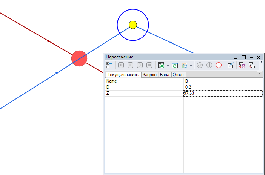Switch to the База tab

pos(165,75)
